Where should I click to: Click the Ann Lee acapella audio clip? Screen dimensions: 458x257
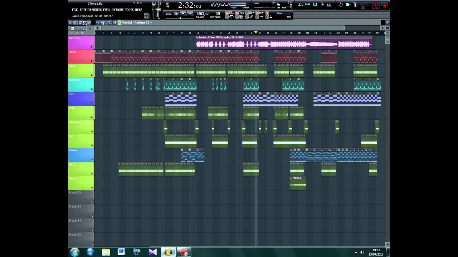click(284, 42)
